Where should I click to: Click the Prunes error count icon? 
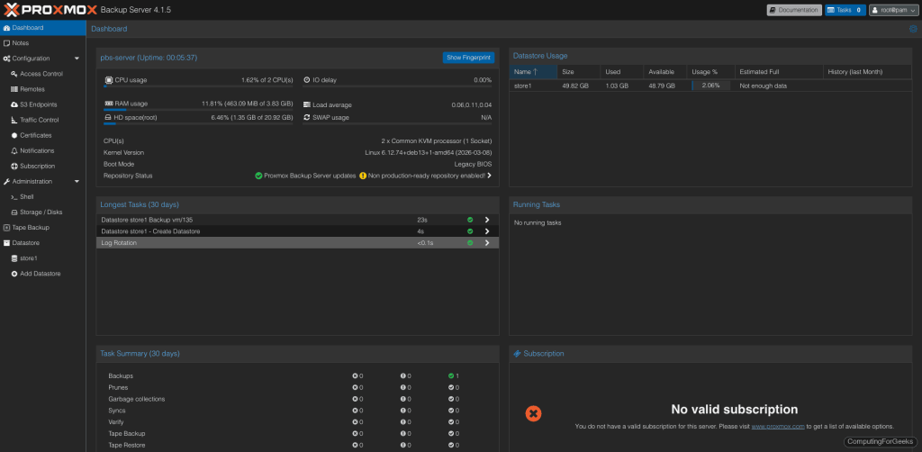[355, 387]
